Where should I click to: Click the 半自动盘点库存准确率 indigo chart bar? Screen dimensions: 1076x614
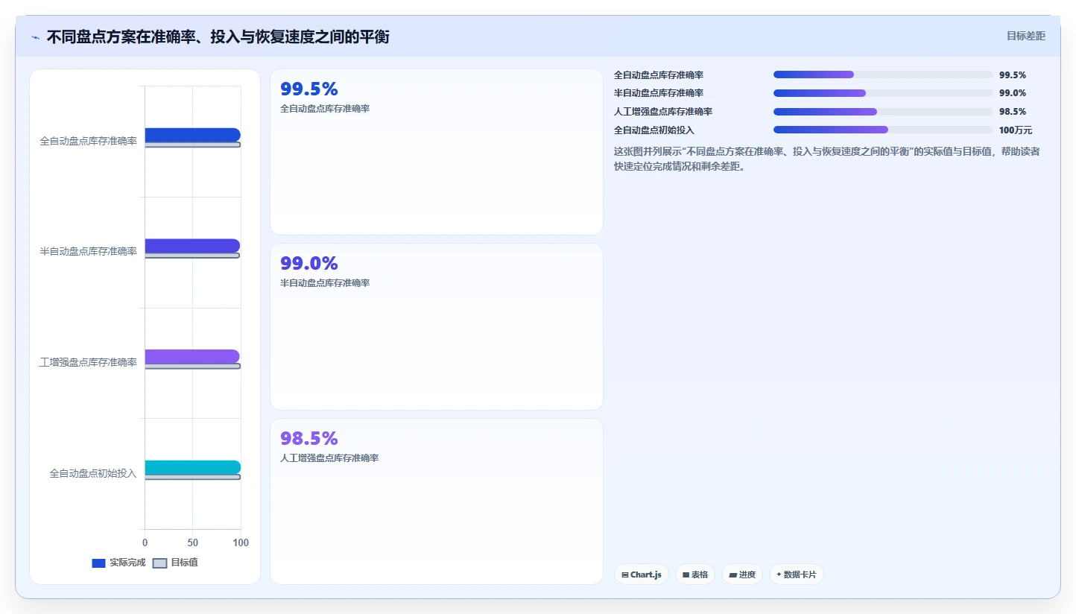192,246
